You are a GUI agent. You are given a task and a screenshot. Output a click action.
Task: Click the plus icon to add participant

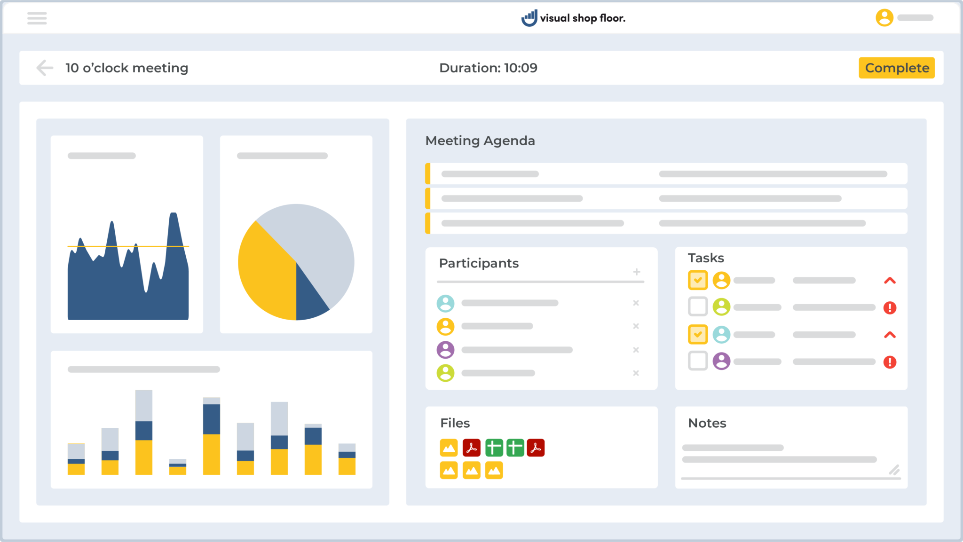pyautogui.click(x=636, y=272)
